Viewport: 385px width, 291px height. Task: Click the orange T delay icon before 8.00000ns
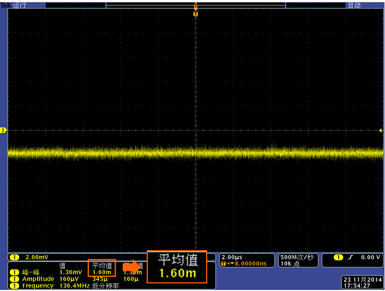coord(223,264)
